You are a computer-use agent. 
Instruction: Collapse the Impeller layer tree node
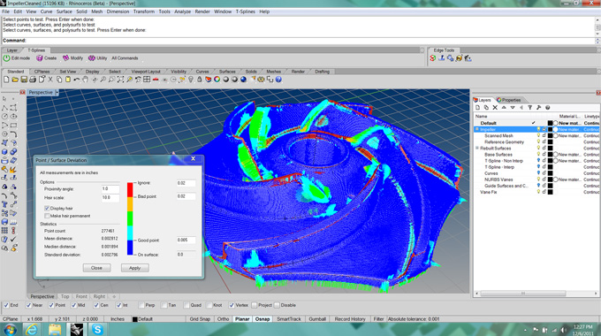[477, 130]
